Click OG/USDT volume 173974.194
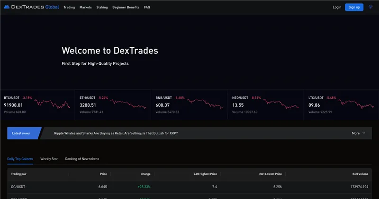 point(360,187)
